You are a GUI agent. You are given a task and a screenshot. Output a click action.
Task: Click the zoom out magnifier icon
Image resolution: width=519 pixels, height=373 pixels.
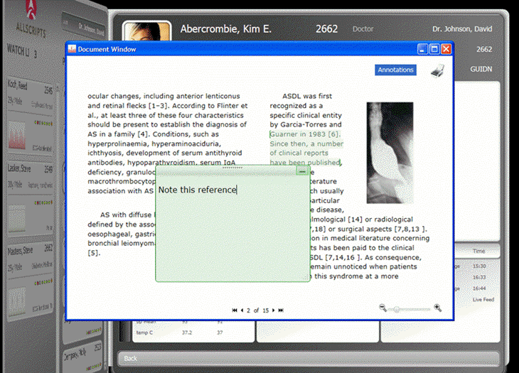(x=382, y=308)
